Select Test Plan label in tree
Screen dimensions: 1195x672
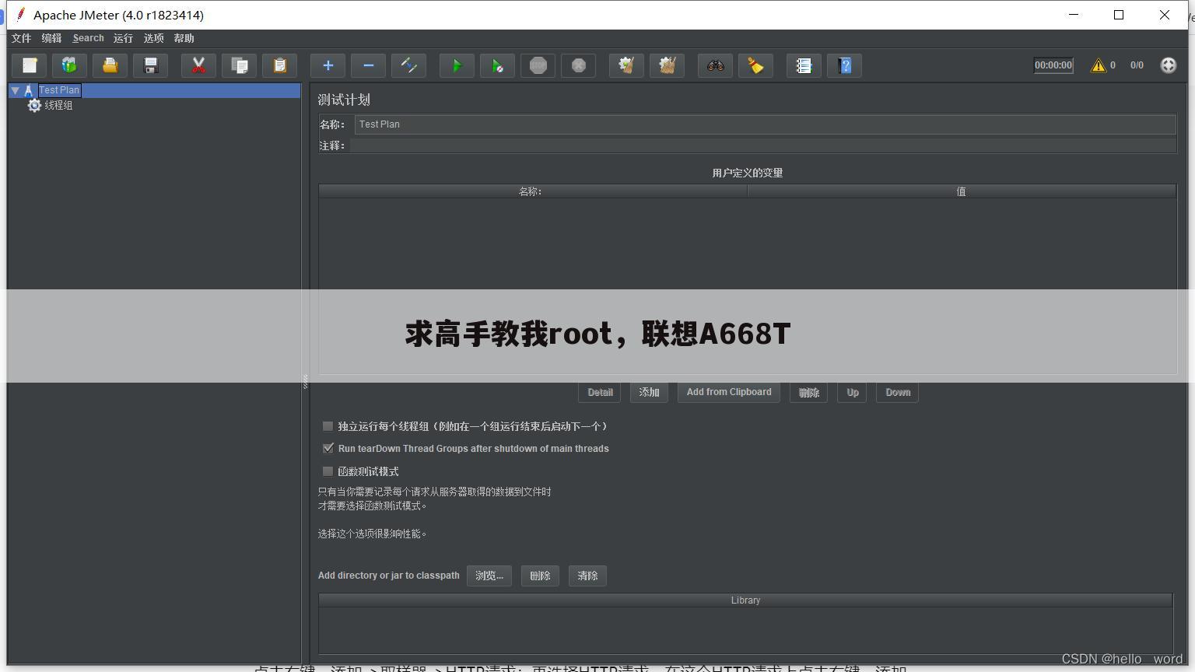point(59,90)
